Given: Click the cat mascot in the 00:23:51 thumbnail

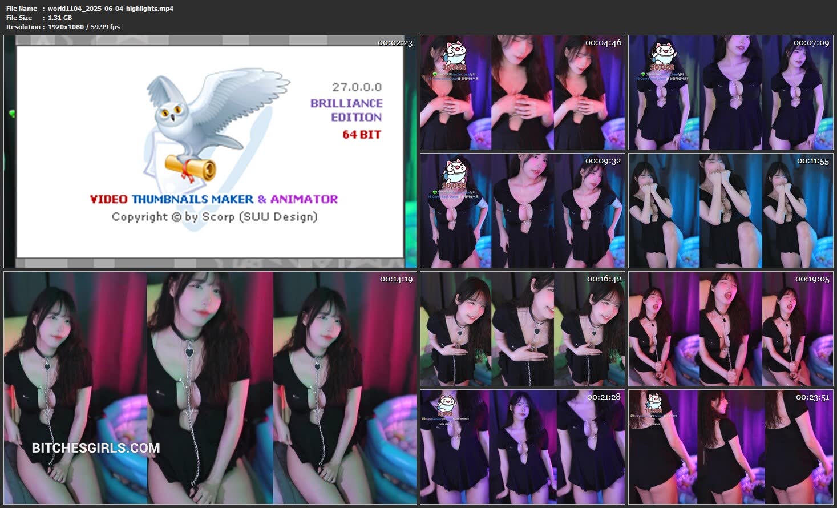Looking at the screenshot, I should (x=654, y=402).
